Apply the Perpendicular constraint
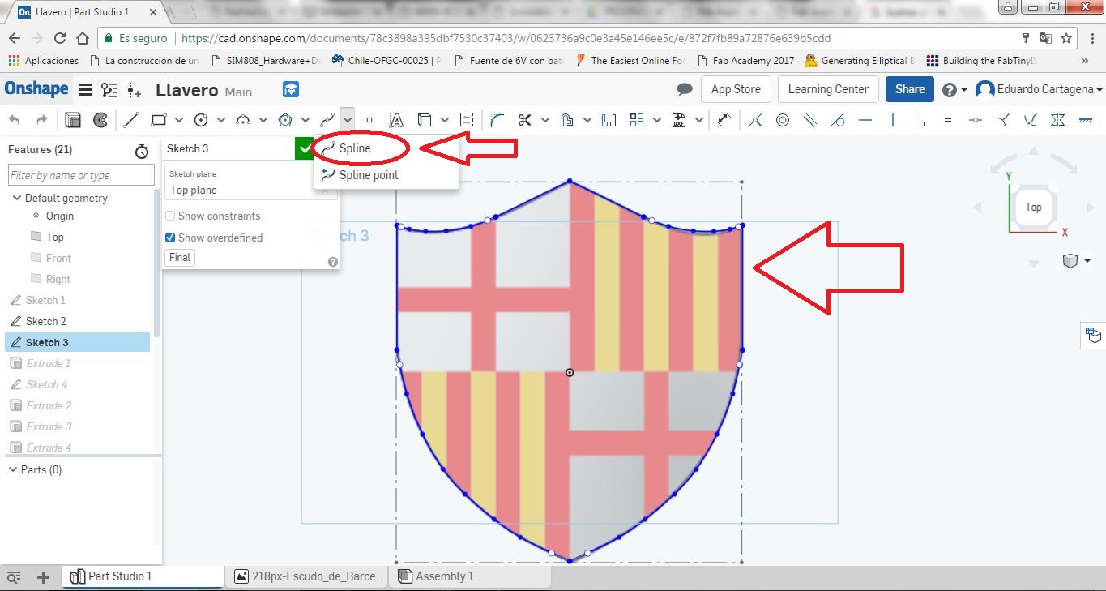Viewport: 1106px width, 591px height. pos(920,120)
